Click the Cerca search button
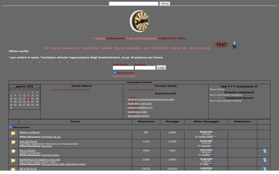The width and height of the screenshot is (279, 174). [x=165, y=3]
